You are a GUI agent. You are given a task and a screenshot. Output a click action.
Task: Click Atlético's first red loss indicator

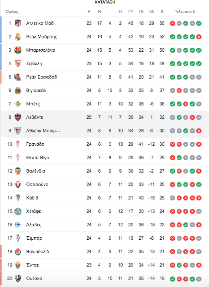(x=172, y=23)
